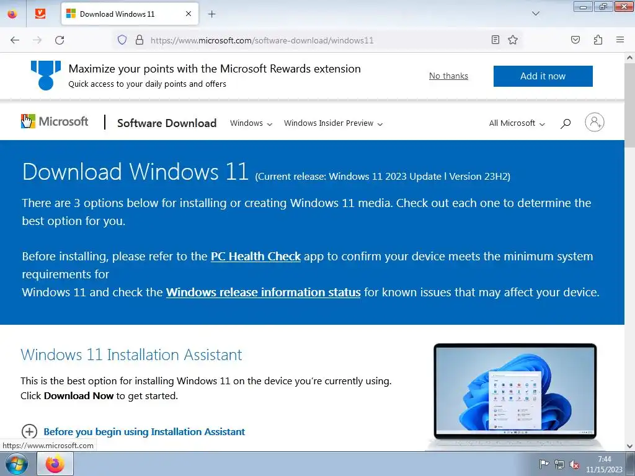This screenshot has height=476, width=635.
Task: Bookmark this page with star icon
Action: [513, 40]
